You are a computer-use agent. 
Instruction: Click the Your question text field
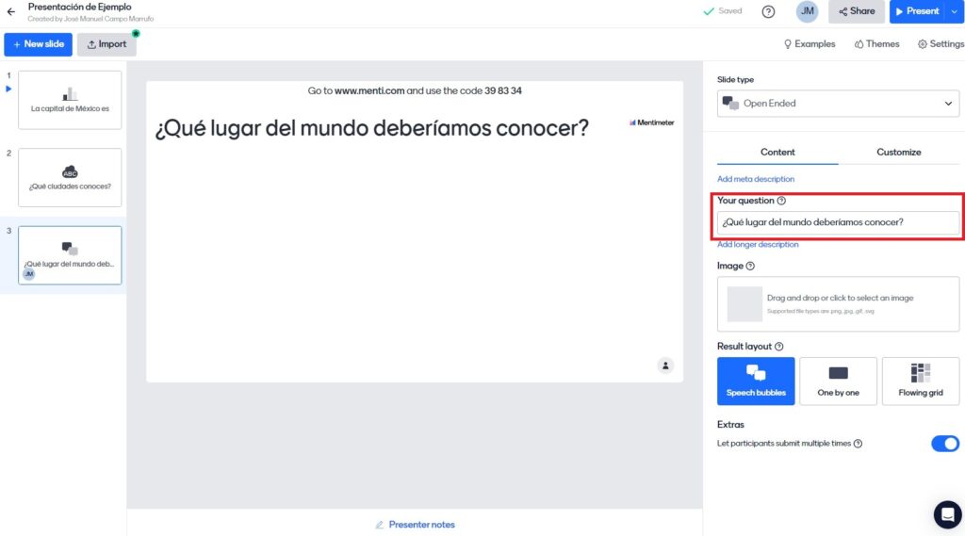point(838,223)
